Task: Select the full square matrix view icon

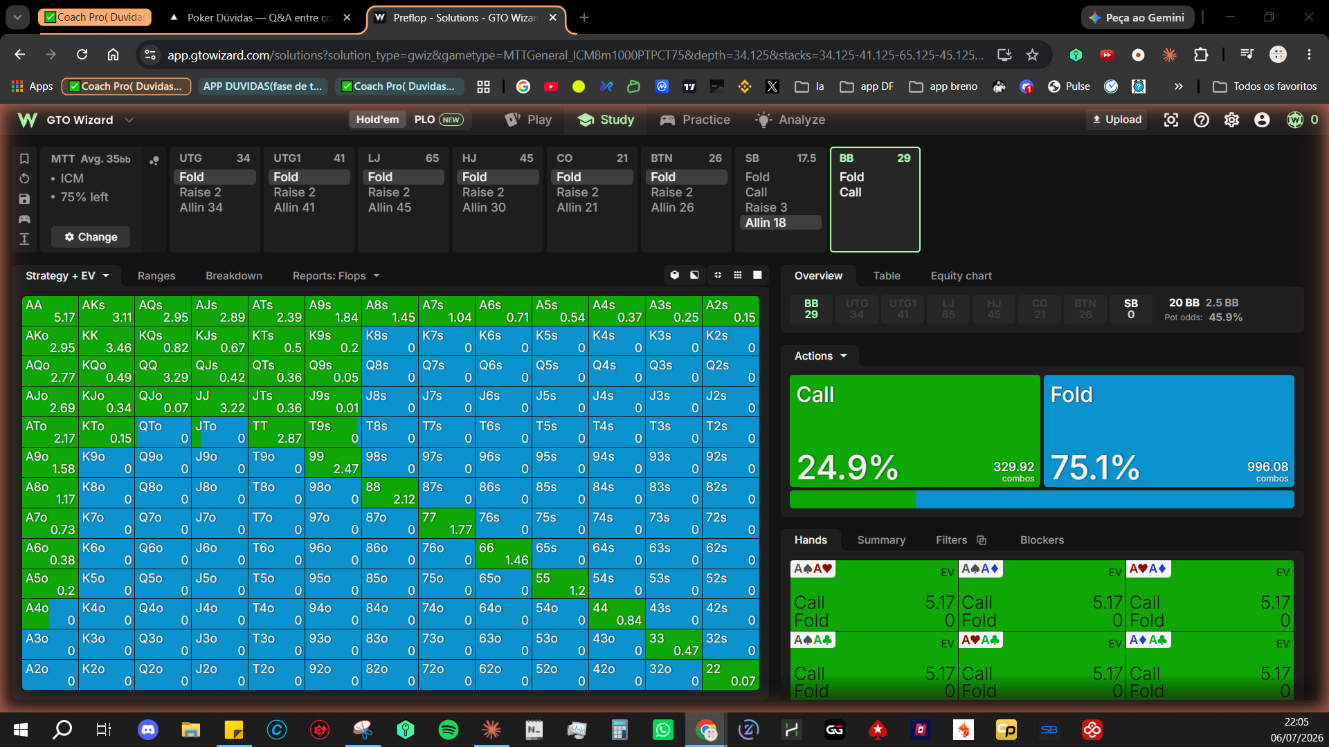Action: point(758,275)
